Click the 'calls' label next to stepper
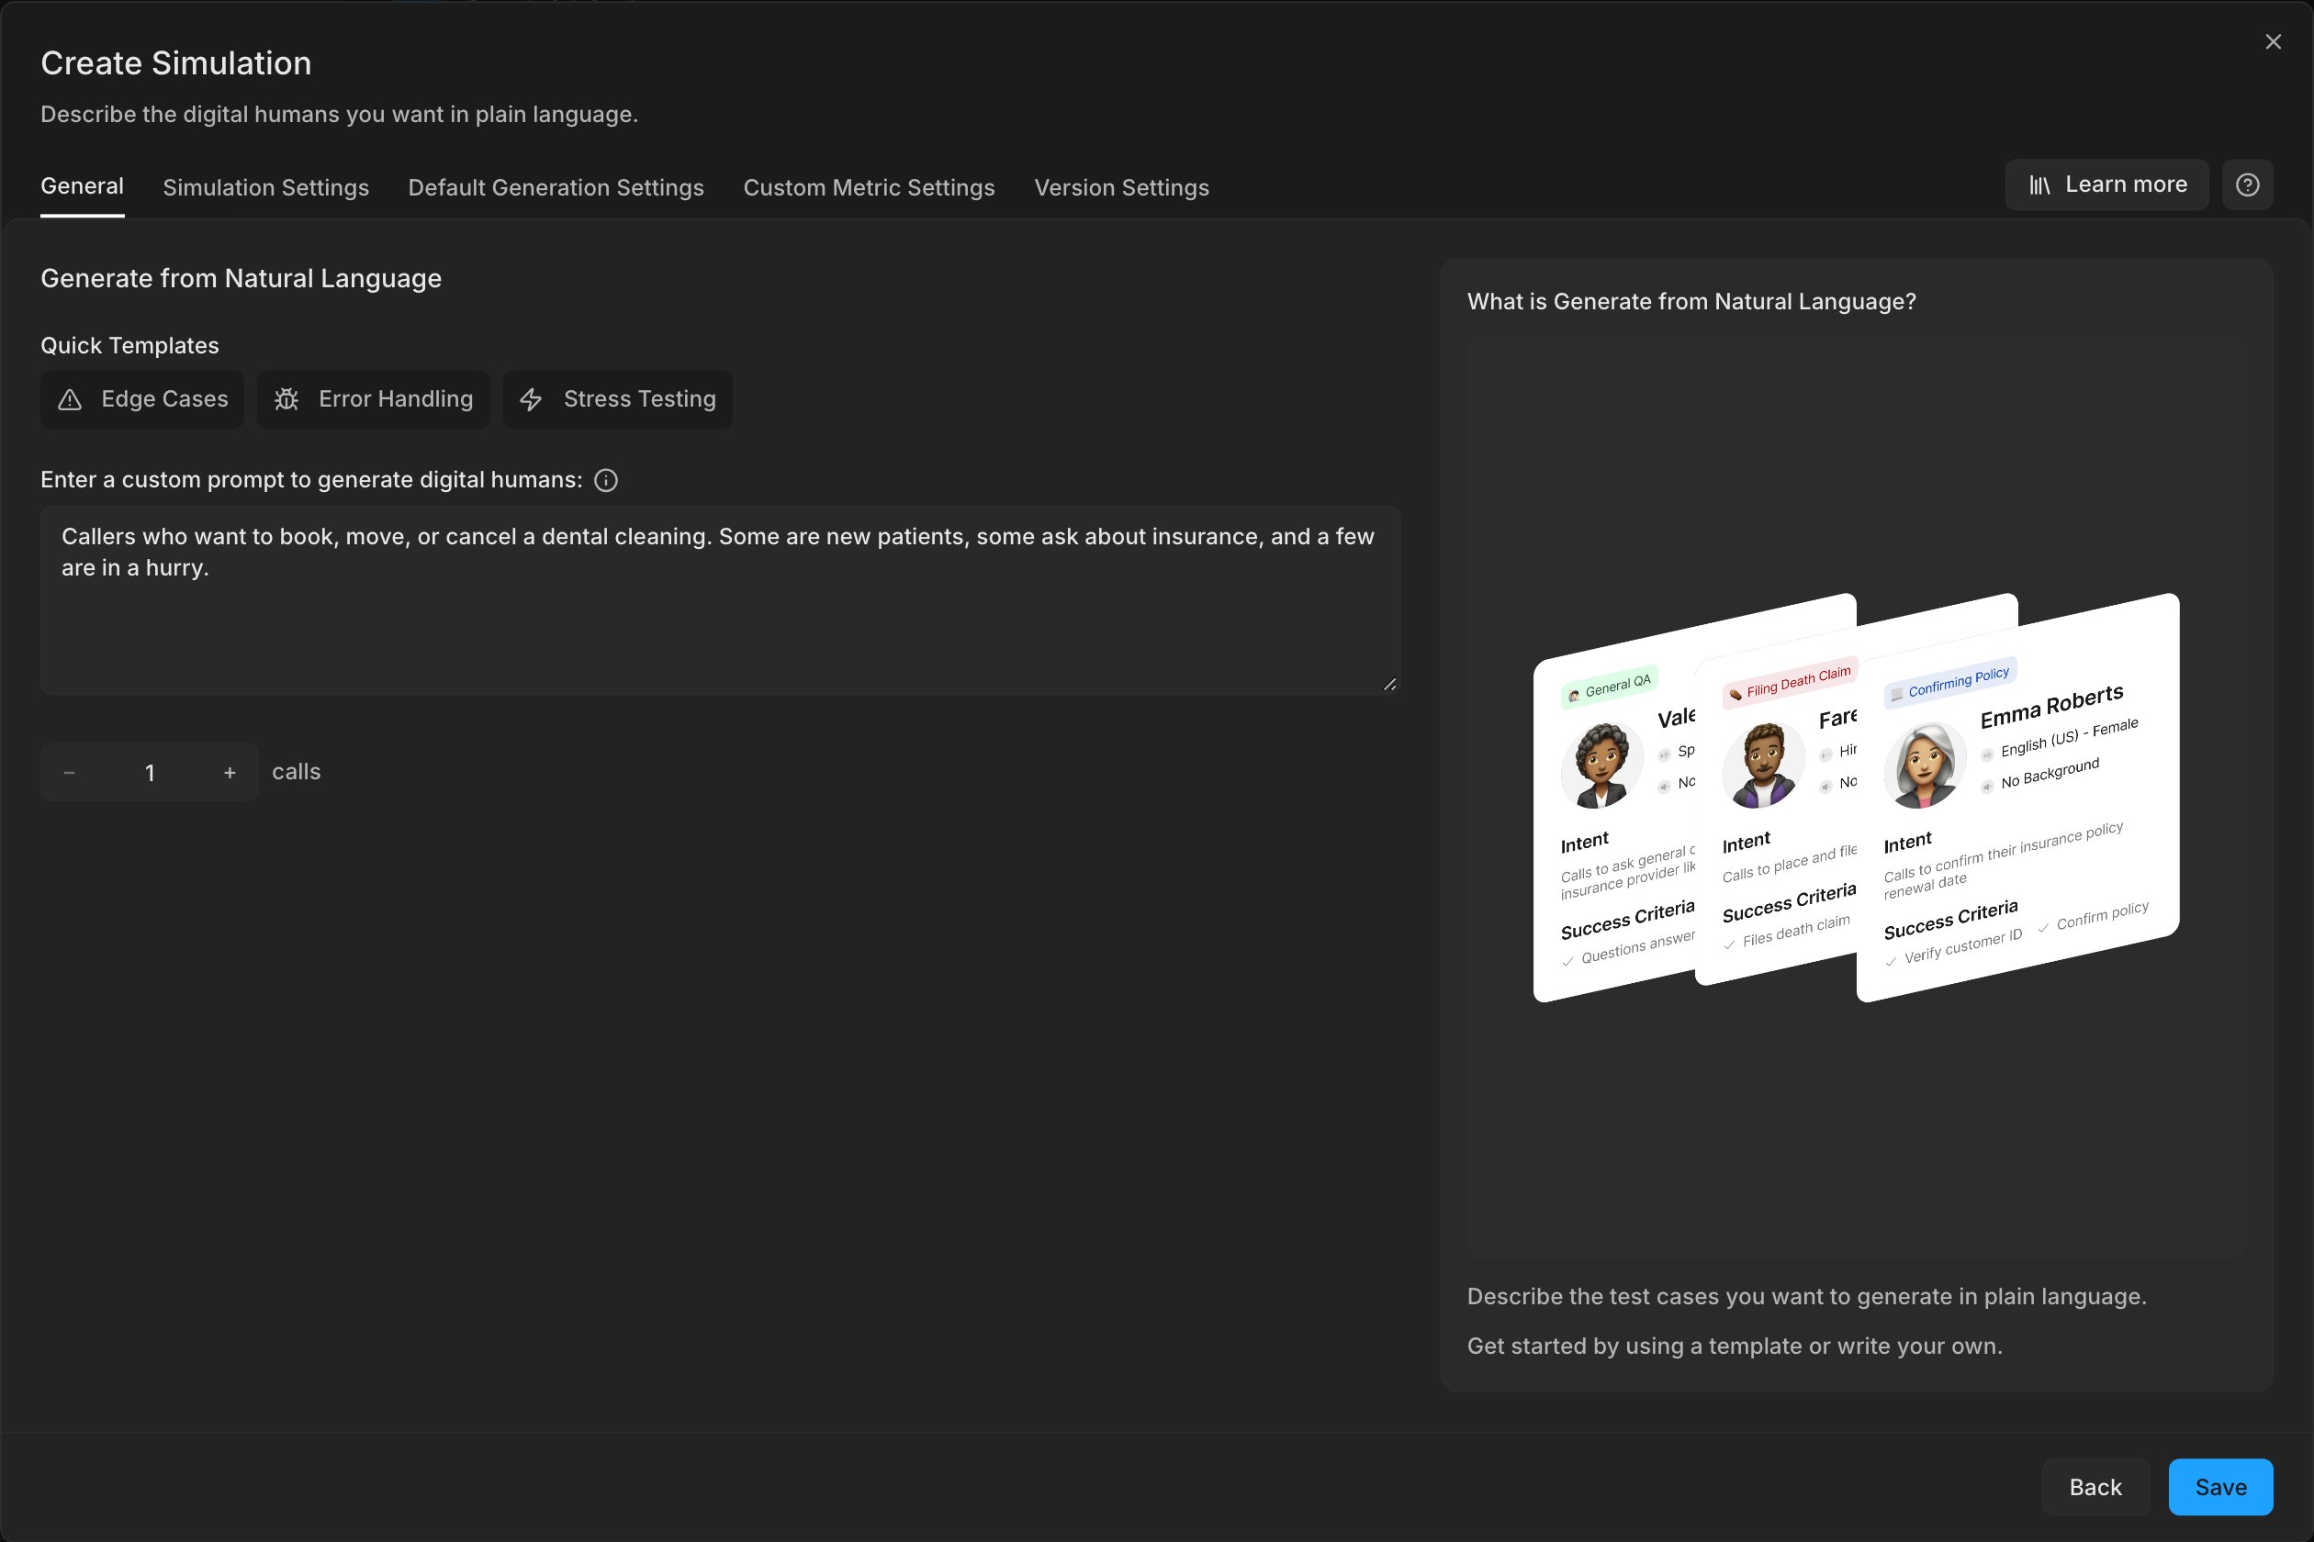Screen dimensions: 2314x1542 coord(296,772)
